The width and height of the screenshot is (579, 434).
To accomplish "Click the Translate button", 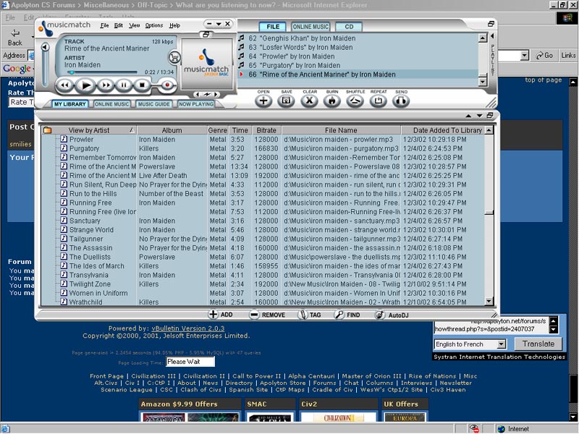I will click(x=538, y=344).
